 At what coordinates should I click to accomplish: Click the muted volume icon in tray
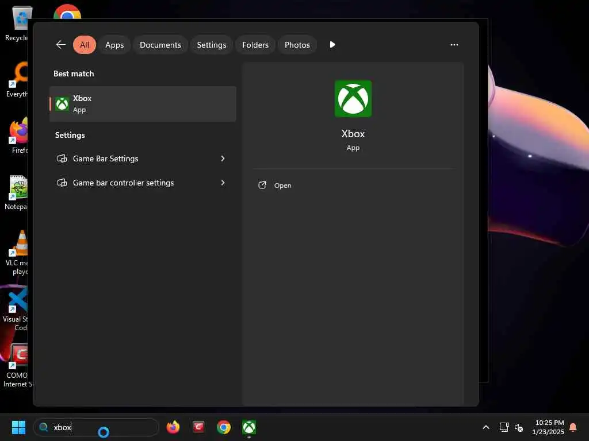[519, 427]
